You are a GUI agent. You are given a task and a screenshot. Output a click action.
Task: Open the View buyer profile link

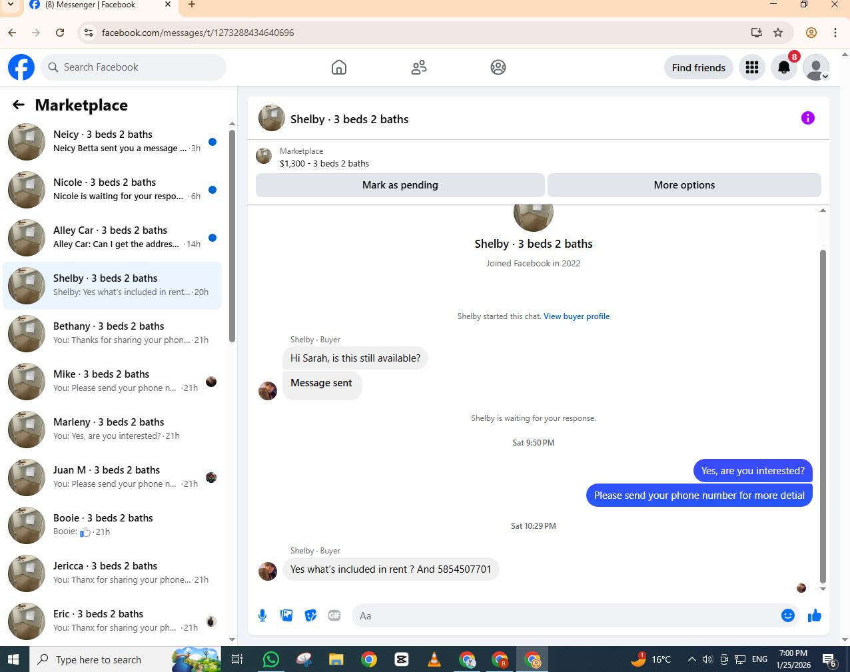pos(576,316)
